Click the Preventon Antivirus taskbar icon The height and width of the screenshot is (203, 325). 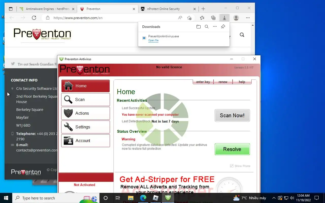(x=168, y=198)
